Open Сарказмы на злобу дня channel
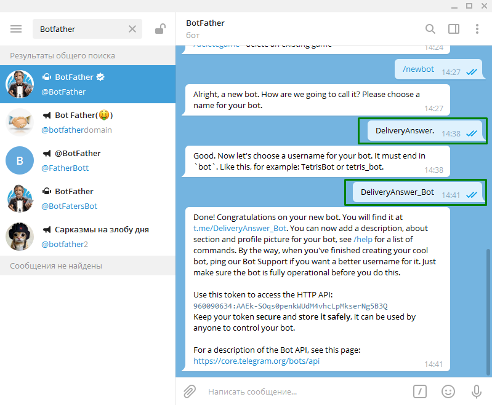 (x=88, y=237)
